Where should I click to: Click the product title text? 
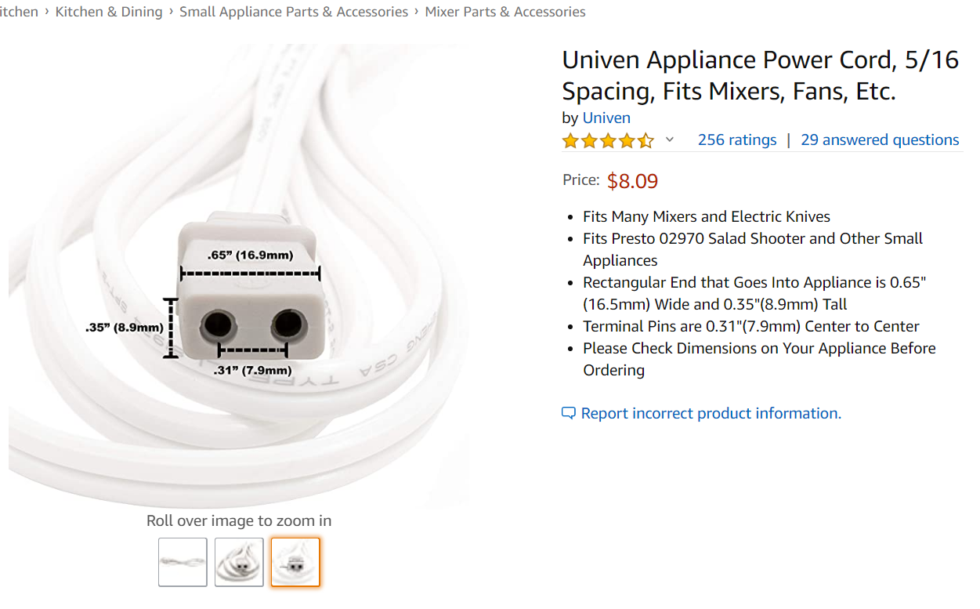coord(760,76)
